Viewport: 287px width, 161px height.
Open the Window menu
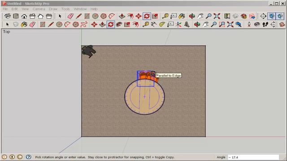pyautogui.click(x=80, y=9)
